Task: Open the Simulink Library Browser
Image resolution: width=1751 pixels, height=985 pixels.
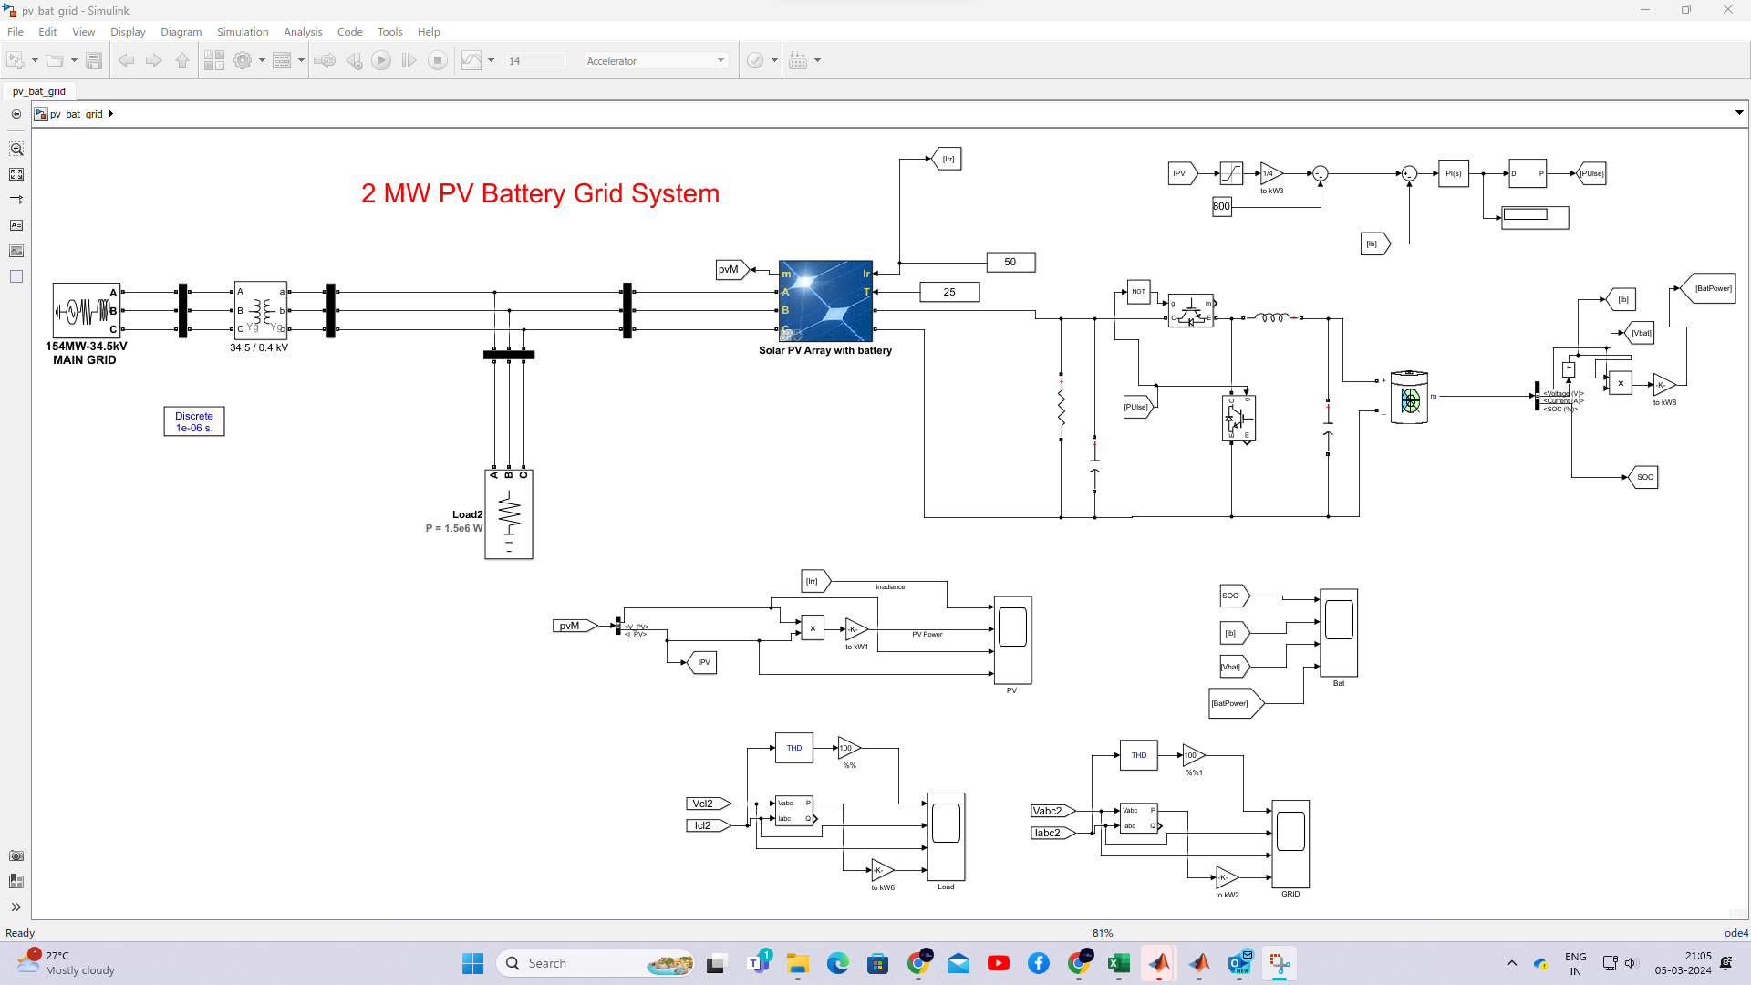Action: coord(214,60)
